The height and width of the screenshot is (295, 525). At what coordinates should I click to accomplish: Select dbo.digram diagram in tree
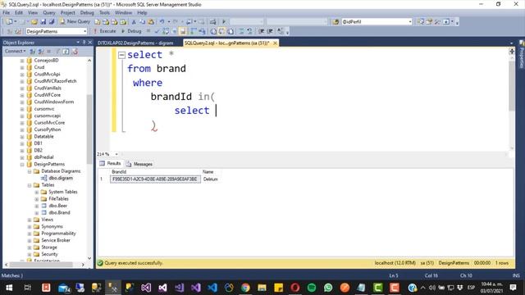click(61, 178)
